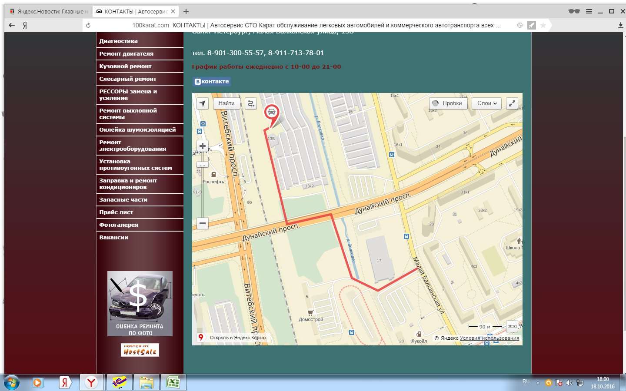The width and height of the screenshot is (626, 391).
Task: Click the map fullscreen expand icon
Action: (x=512, y=103)
